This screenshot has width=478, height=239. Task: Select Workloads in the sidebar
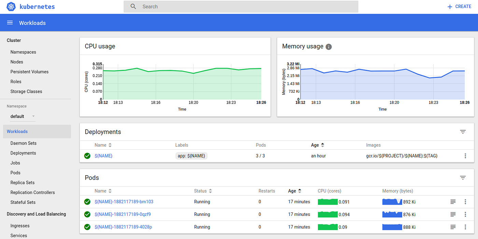tap(17, 131)
